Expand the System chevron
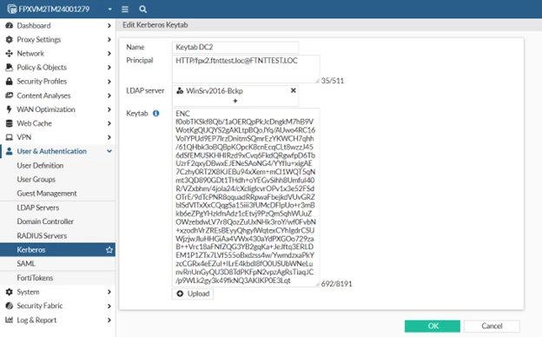Viewport: 542px width, 337px height. [x=109, y=292]
